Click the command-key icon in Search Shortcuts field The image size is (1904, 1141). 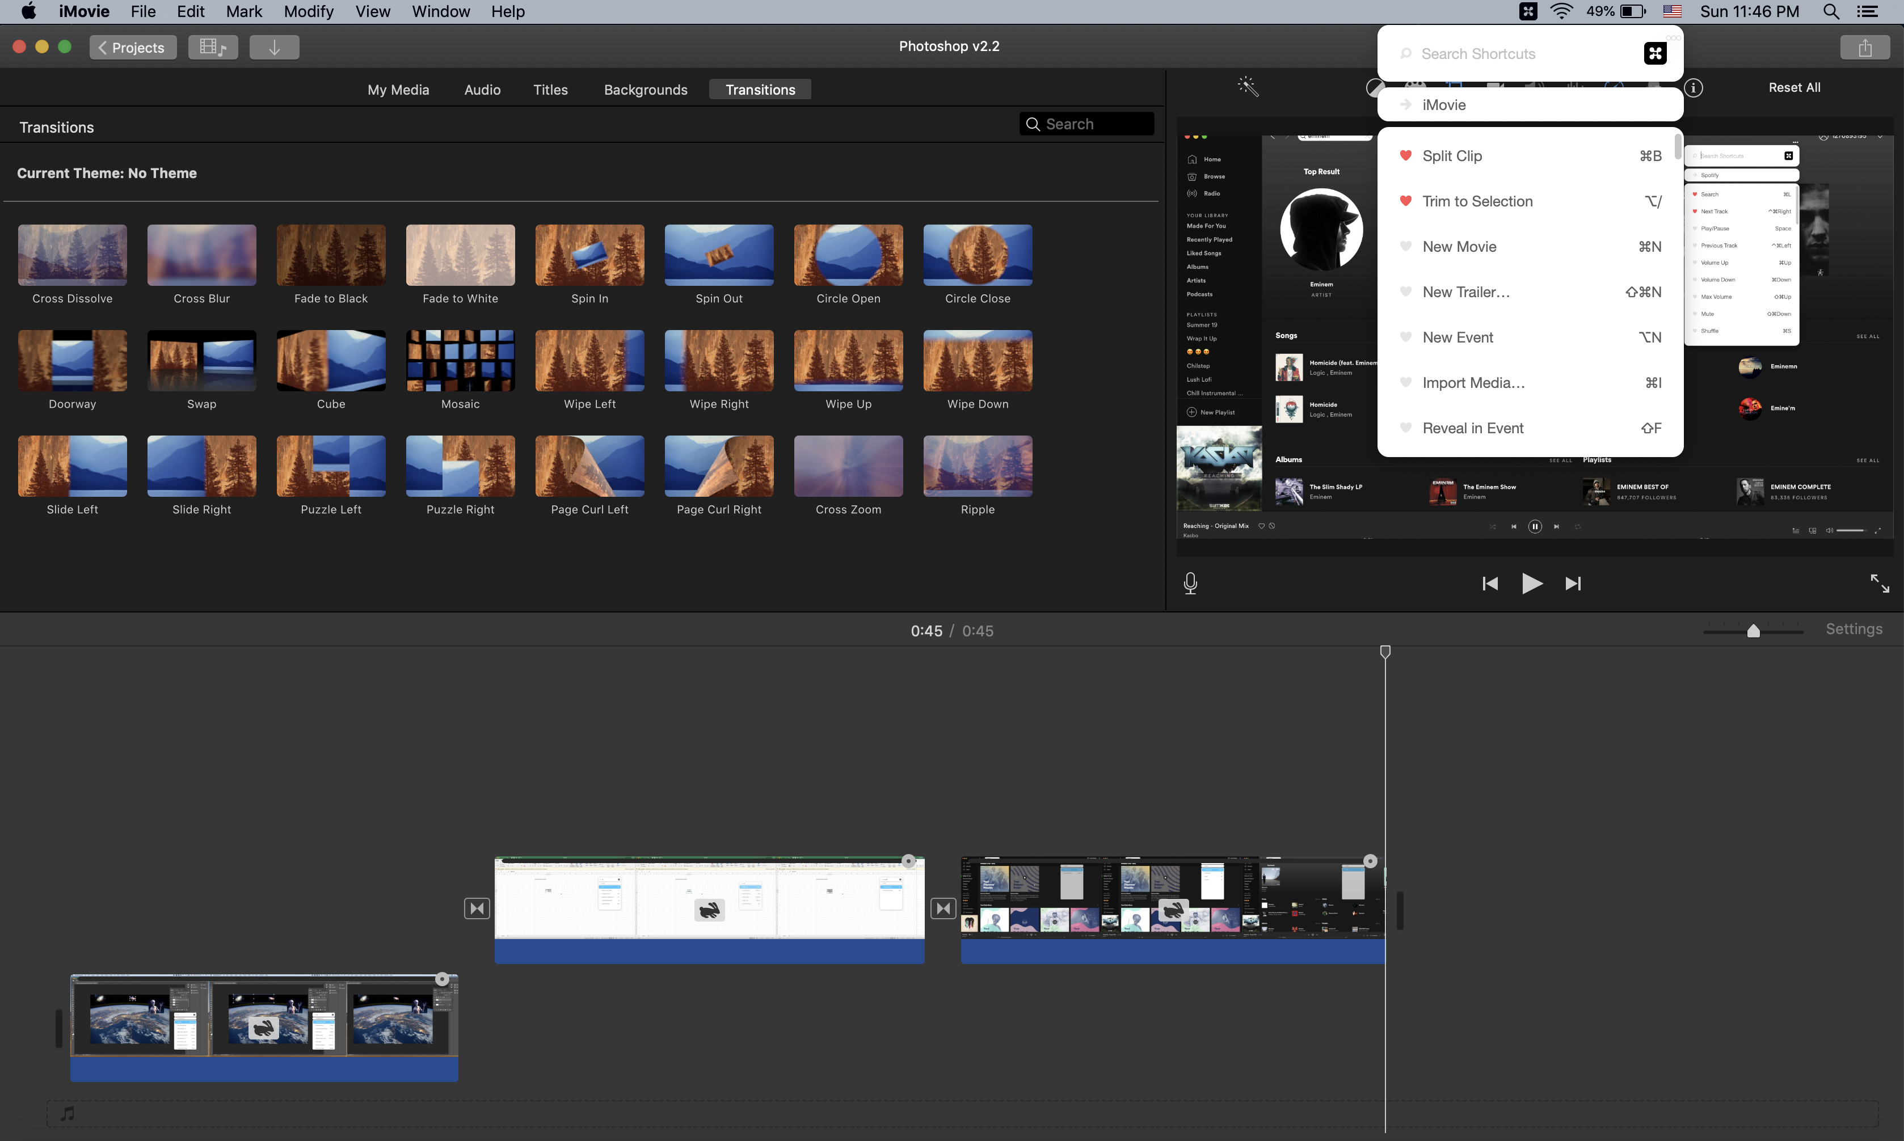1655,53
